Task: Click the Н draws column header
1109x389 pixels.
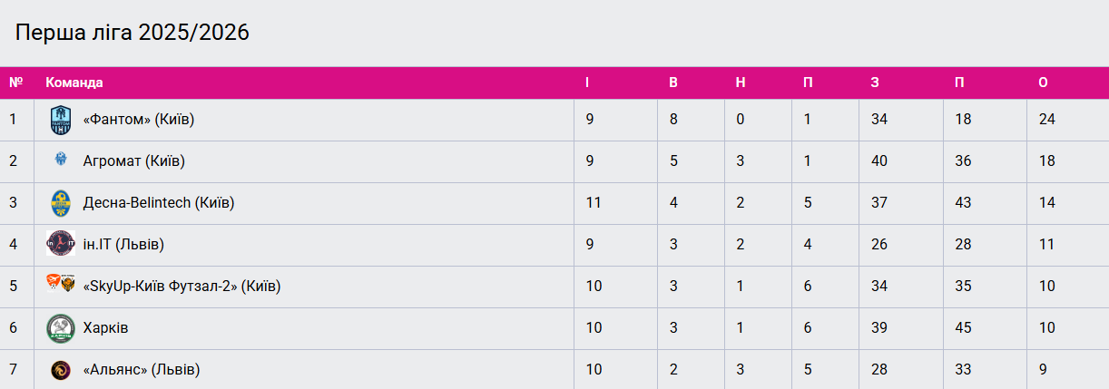Action: 741,83
